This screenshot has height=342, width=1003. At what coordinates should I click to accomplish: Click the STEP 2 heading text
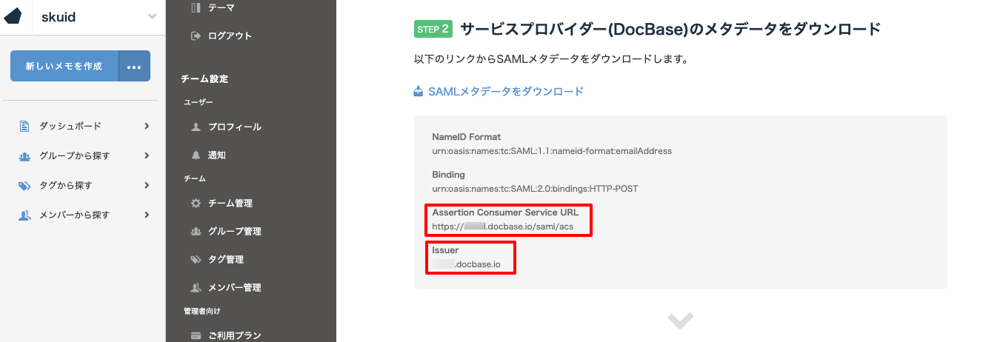click(x=670, y=29)
